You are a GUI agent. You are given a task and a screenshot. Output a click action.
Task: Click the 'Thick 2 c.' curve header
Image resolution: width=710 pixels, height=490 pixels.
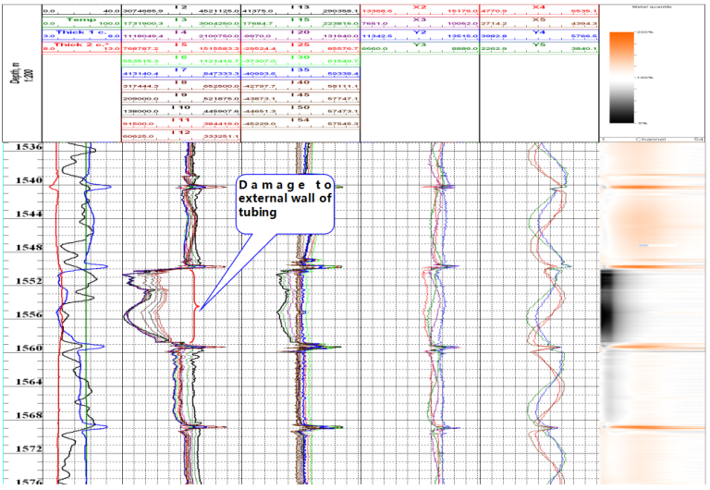(80, 44)
